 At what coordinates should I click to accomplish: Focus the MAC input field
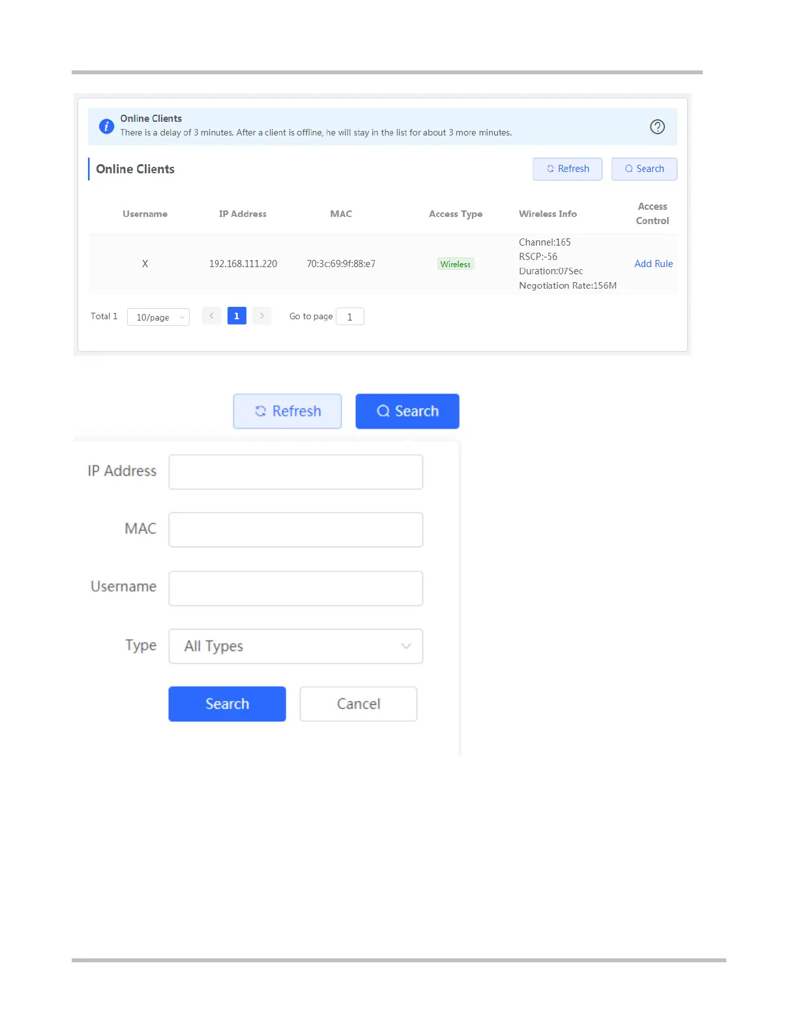pyautogui.click(x=296, y=530)
